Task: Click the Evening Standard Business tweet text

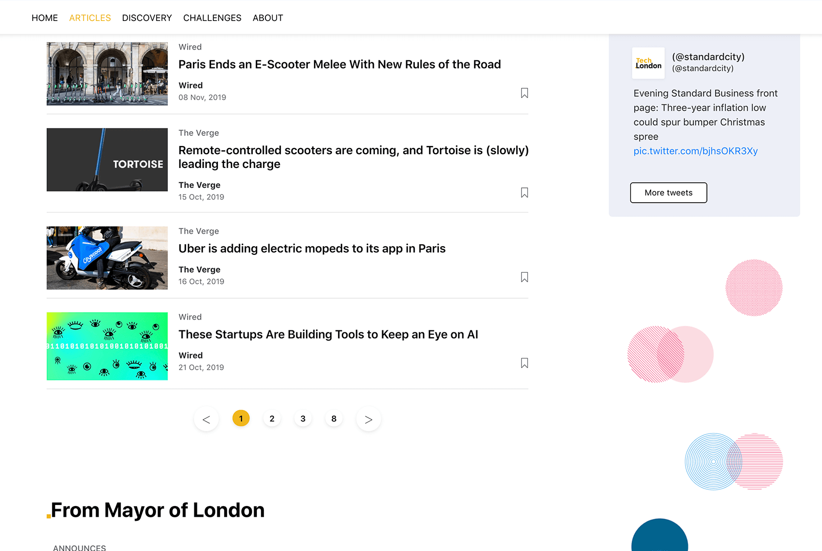Action: point(705,115)
